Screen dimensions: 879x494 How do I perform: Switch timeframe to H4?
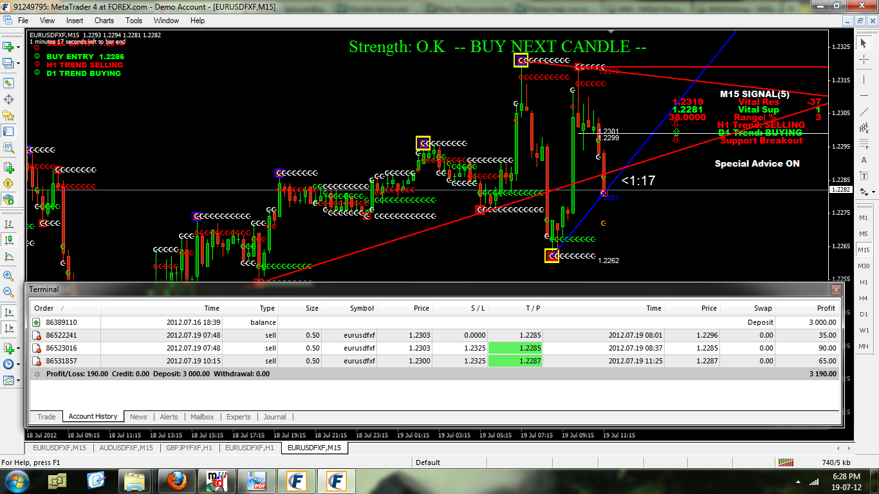click(x=864, y=298)
